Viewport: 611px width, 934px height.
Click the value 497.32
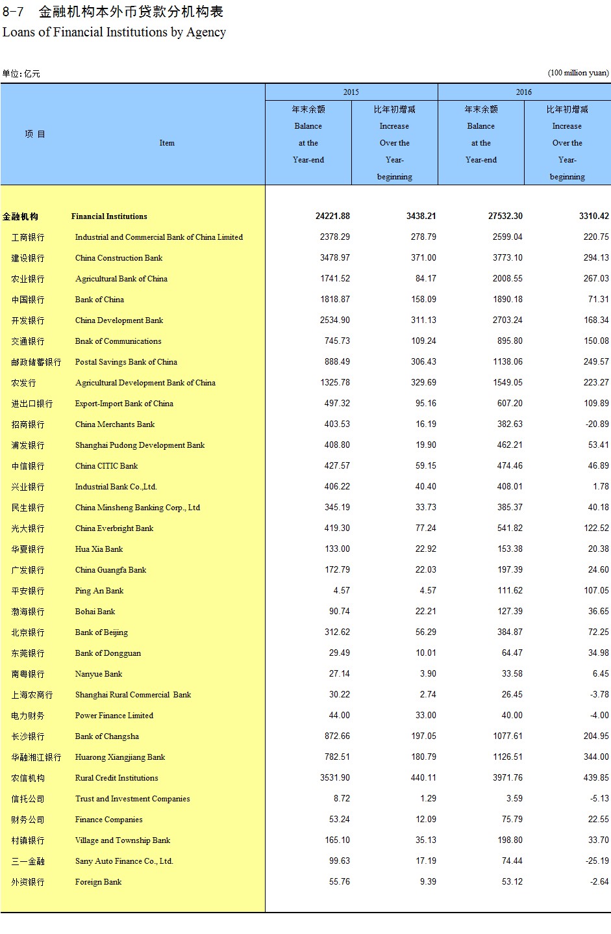337,404
